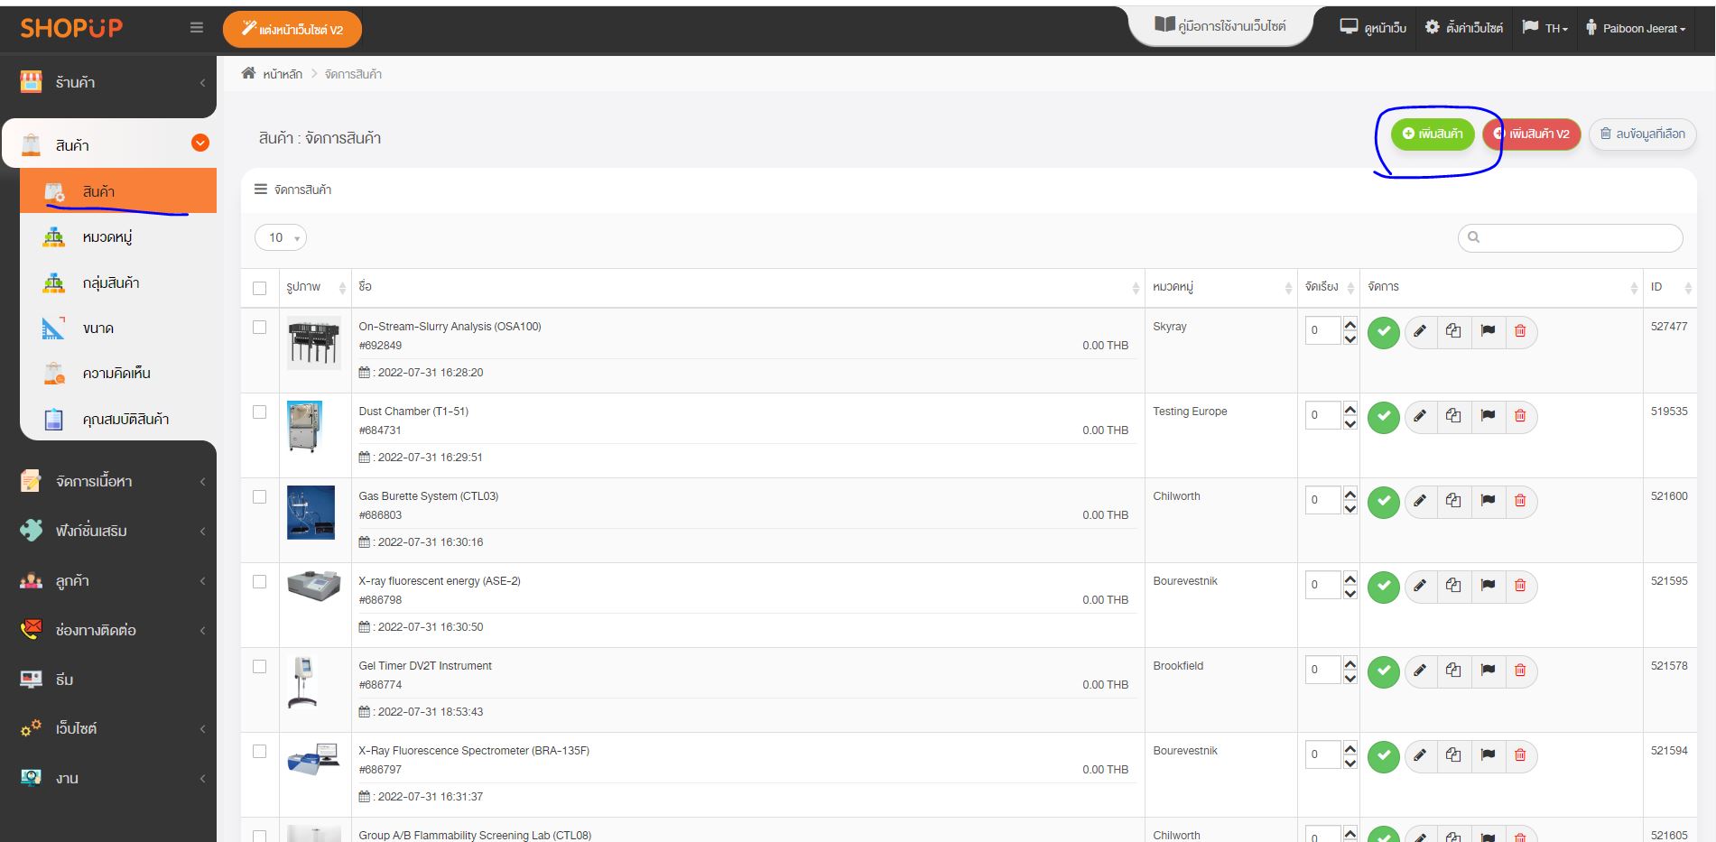Image resolution: width=1716 pixels, height=842 pixels.
Task: Edit Dust Chamber (T1-51) with pencil icon
Action: pyautogui.click(x=1420, y=416)
